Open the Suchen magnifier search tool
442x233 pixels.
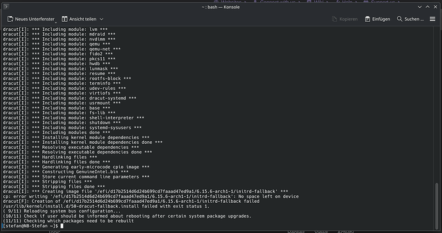pyautogui.click(x=400, y=19)
